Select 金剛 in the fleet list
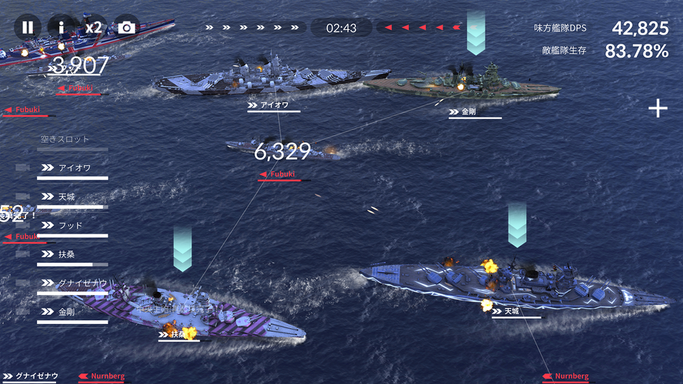Viewport: 683px width, 384px height. (x=72, y=315)
